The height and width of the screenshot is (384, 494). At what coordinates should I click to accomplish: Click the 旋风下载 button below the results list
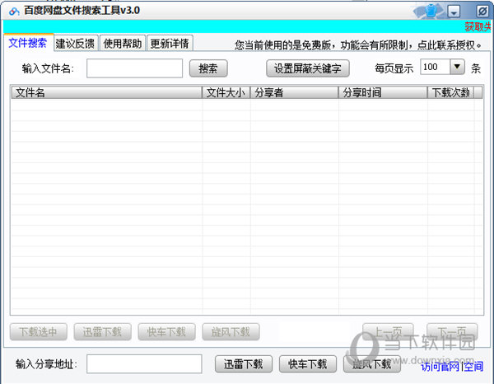coord(231,332)
